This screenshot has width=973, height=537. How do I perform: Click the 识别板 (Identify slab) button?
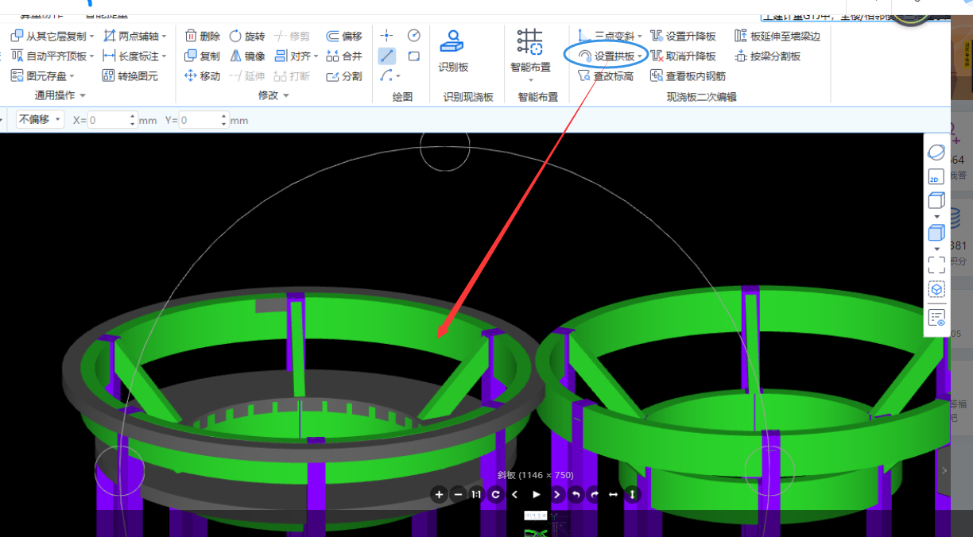click(x=453, y=52)
